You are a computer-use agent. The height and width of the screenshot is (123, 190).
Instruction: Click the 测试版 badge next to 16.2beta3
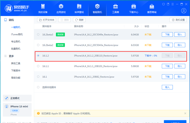60,35
